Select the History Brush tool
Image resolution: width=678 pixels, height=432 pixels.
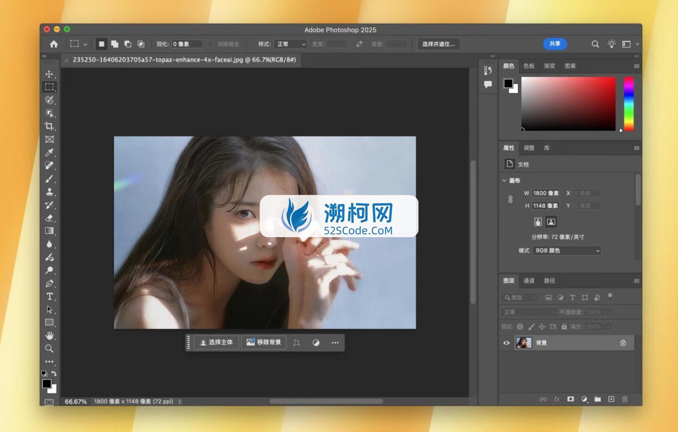pyautogui.click(x=49, y=204)
